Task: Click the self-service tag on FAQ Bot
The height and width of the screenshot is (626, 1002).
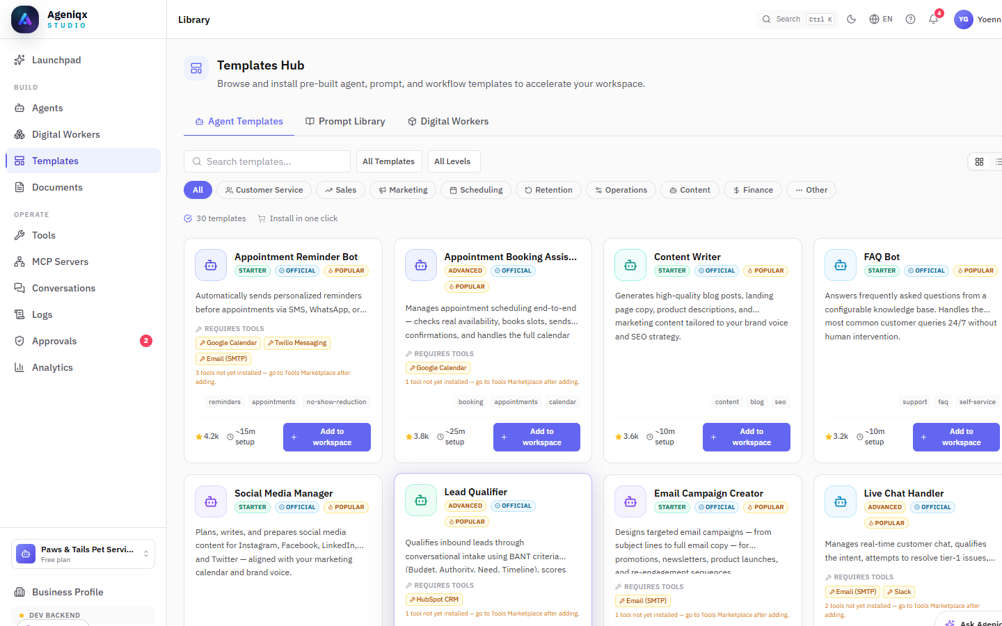Action: click(x=977, y=402)
